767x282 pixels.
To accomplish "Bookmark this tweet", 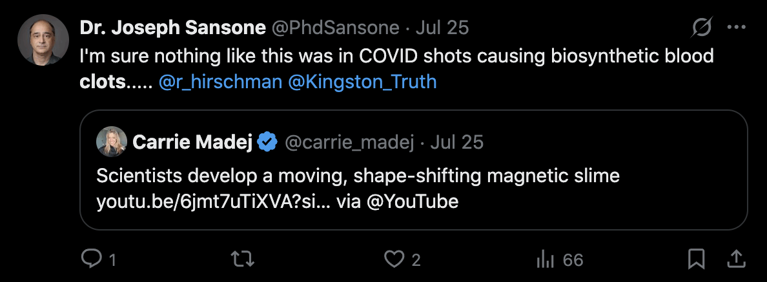I will pos(696,259).
